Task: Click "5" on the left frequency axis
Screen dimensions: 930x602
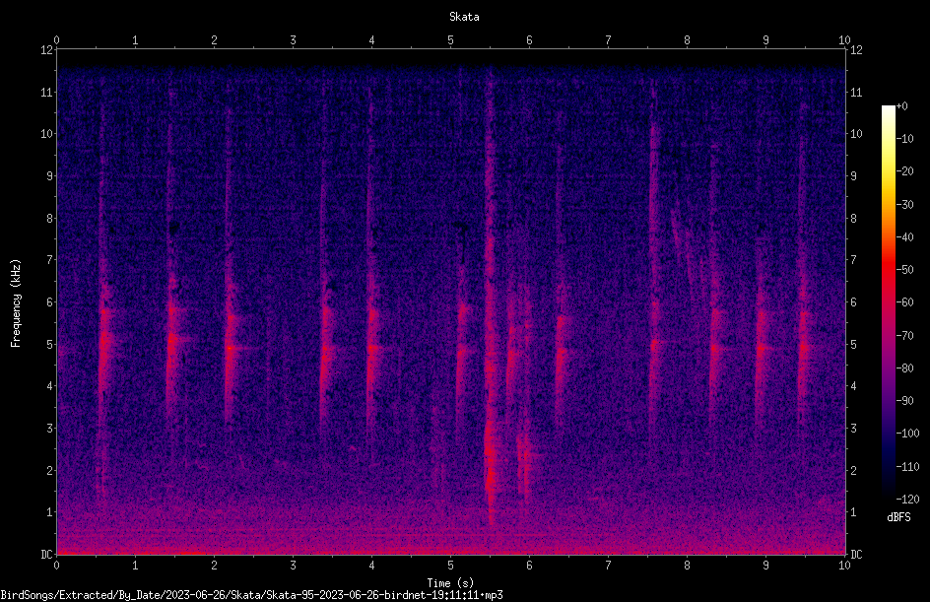Action: click(50, 344)
